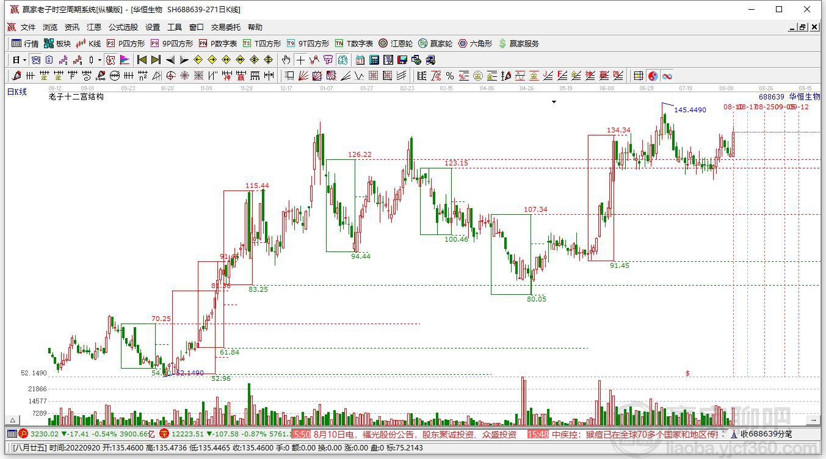
Task: Click the 688639 stock code label
Action: (x=772, y=96)
